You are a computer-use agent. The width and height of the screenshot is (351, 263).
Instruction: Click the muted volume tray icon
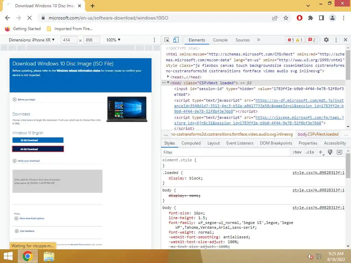[310, 256]
